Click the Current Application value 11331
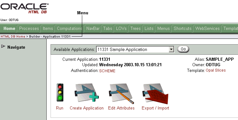This screenshot has width=238, height=120. 105,59
